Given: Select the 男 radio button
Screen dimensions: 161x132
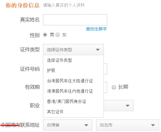Looking at the screenshot, I should [x=45, y=35].
